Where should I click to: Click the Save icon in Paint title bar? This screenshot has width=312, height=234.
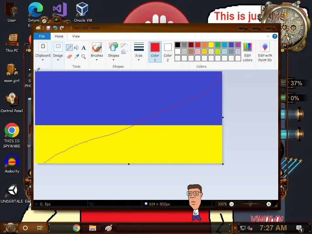pos(48,28)
